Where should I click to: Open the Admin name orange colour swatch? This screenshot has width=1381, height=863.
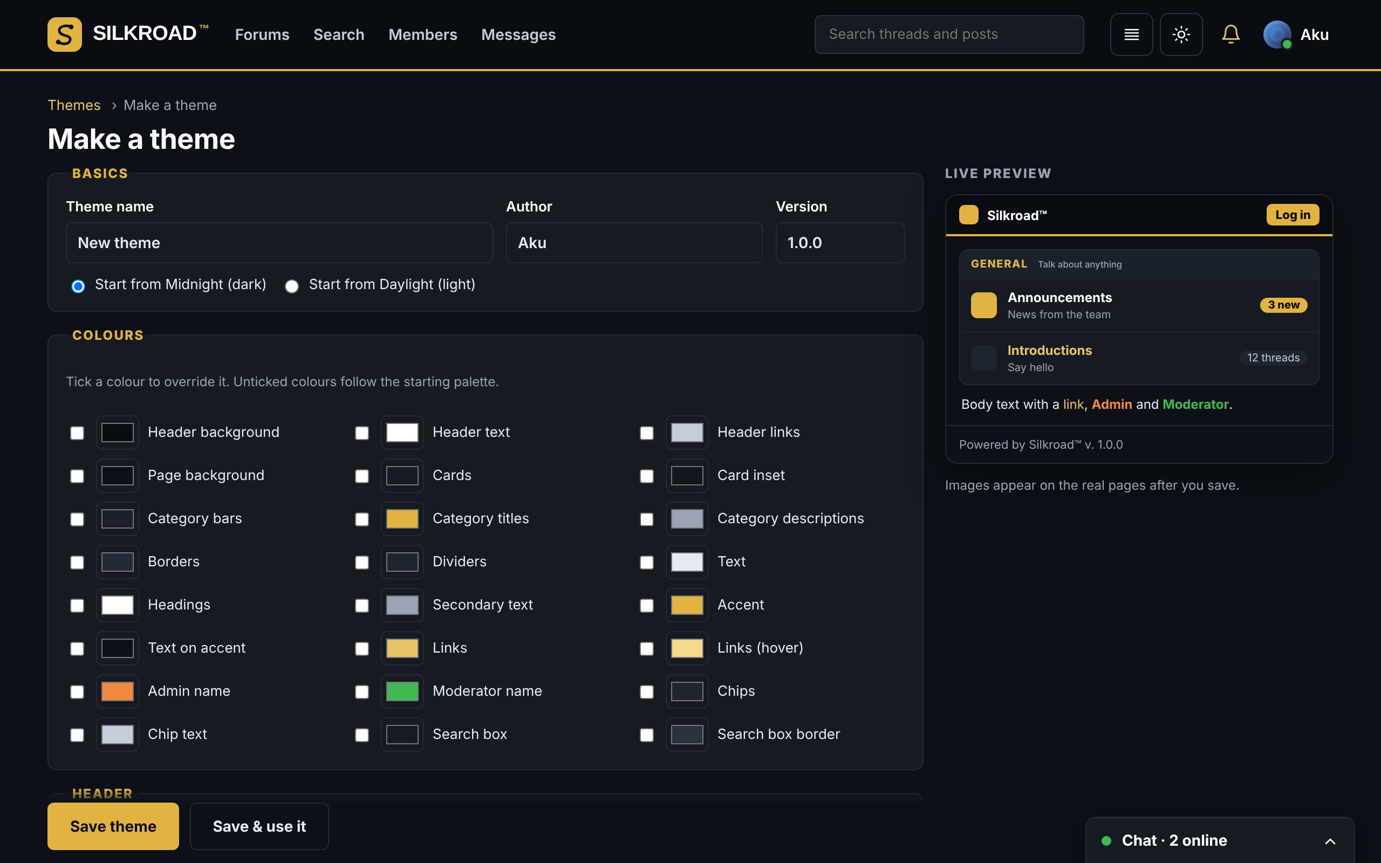point(117,691)
